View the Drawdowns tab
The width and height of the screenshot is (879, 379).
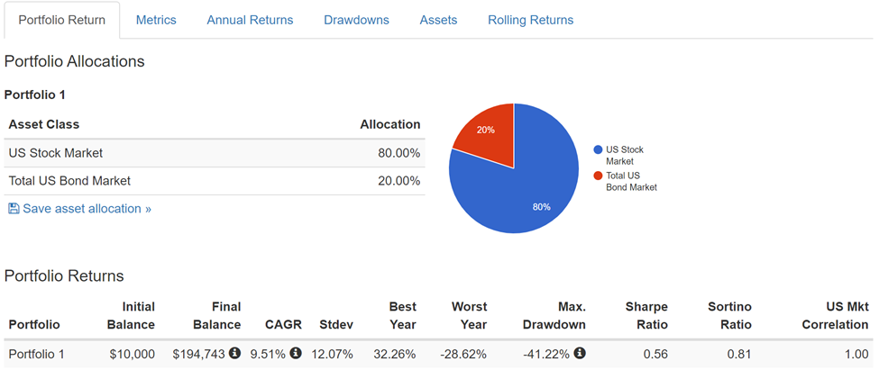(356, 20)
